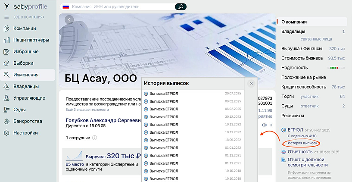Open country flag selector in search

tap(66, 7)
